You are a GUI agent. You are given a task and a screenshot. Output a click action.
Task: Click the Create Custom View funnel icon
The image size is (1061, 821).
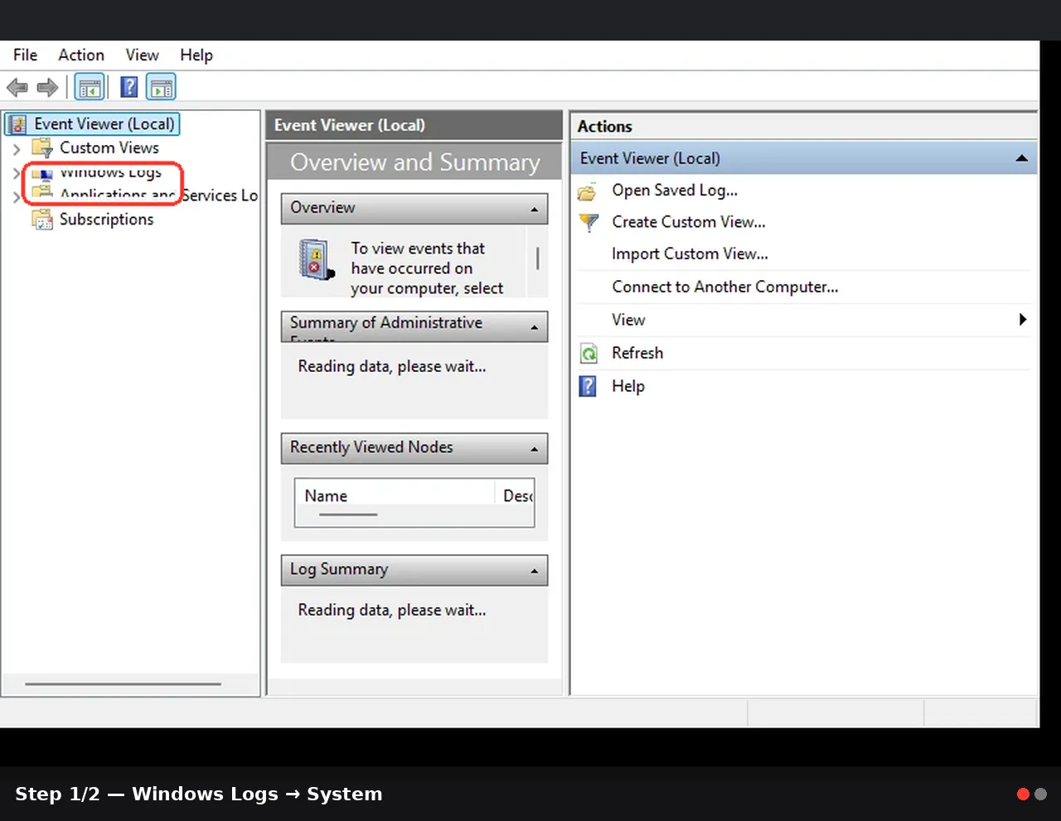pyautogui.click(x=589, y=222)
